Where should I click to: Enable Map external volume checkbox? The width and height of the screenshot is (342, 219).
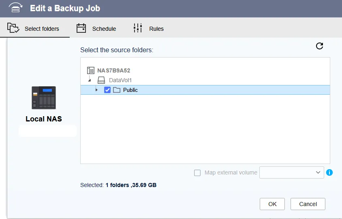click(x=197, y=173)
